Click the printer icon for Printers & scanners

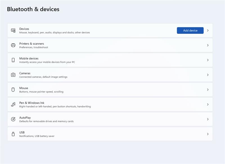pyautogui.click(x=13, y=45)
